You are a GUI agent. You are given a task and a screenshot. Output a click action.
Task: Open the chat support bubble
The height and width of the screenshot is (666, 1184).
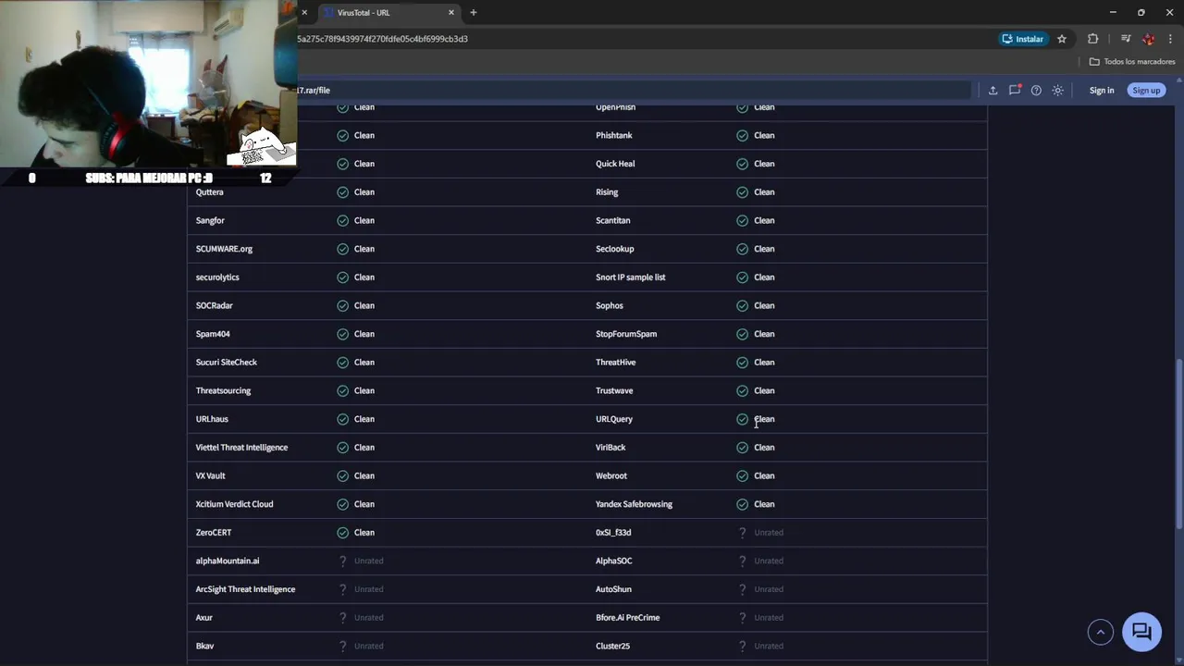point(1141,632)
